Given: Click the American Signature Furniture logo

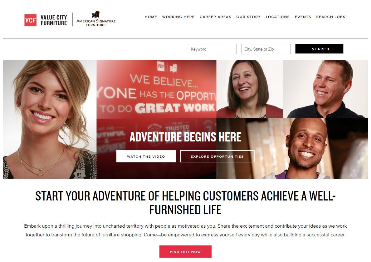Looking at the screenshot, I should point(96,19).
